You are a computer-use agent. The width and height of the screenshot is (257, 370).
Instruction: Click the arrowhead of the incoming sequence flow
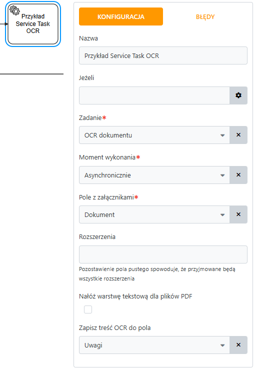(6, 24)
